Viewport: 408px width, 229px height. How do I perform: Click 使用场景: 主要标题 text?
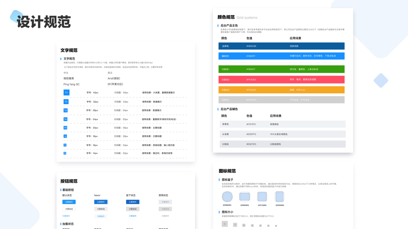tap(152, 128)
